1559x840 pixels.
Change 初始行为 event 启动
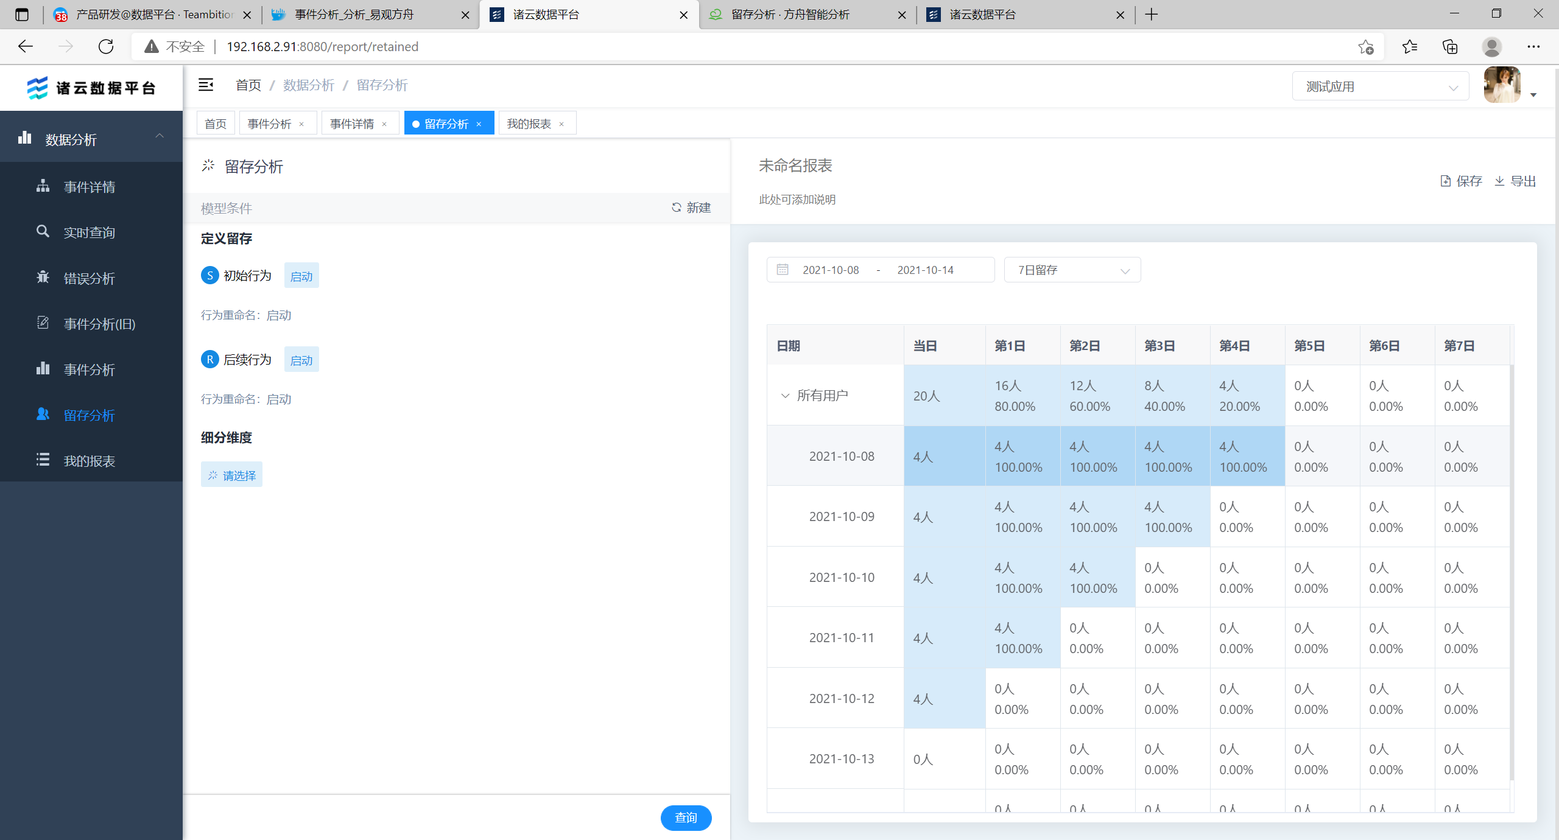301,276
